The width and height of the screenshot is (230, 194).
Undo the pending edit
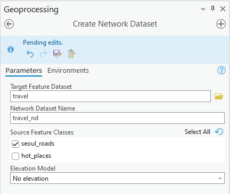[x=30, y=54]
